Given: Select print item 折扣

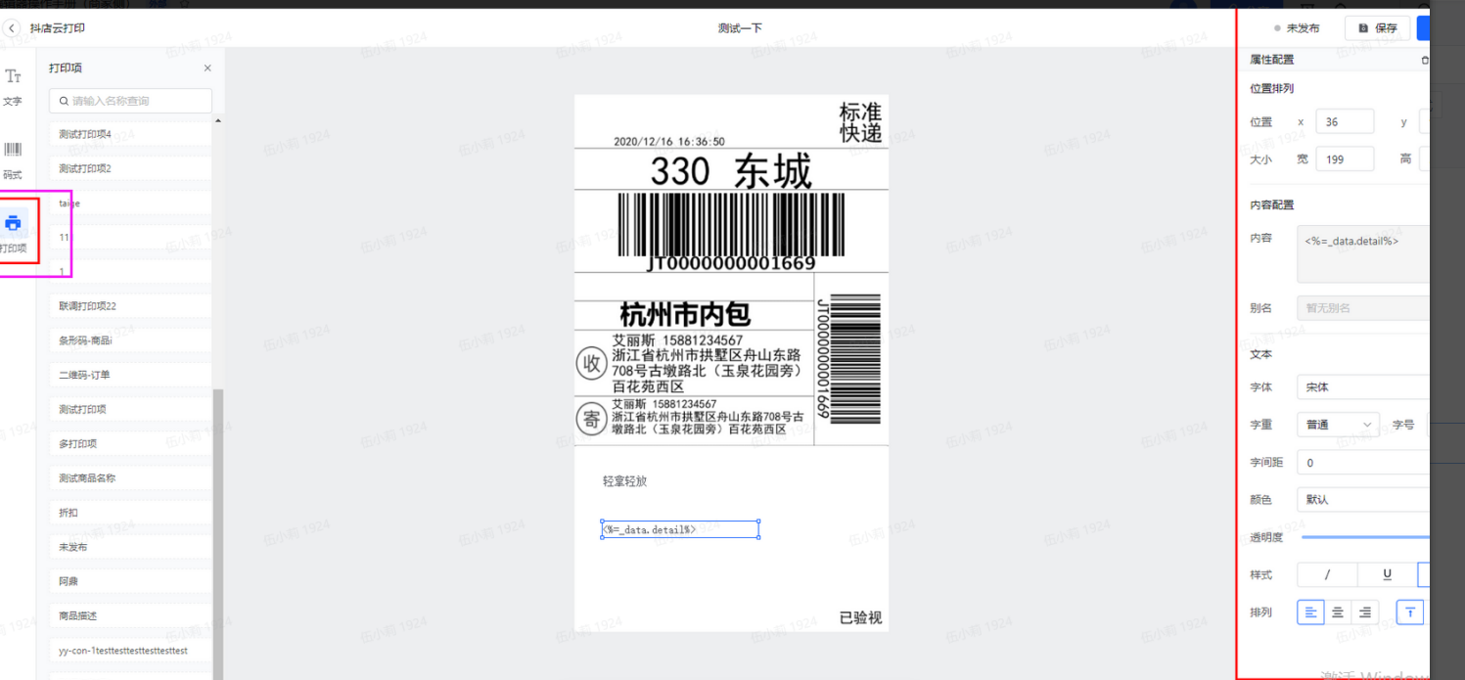Looking at the screenshot, I should point(130,513).
